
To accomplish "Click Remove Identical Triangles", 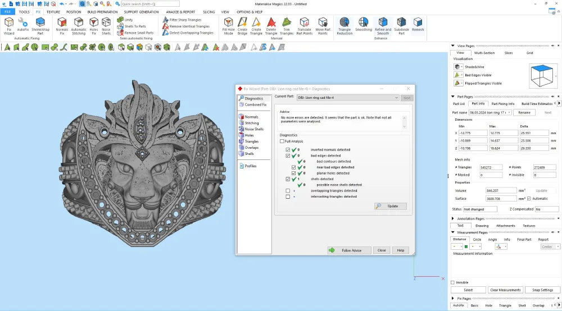I will (186, 26).
